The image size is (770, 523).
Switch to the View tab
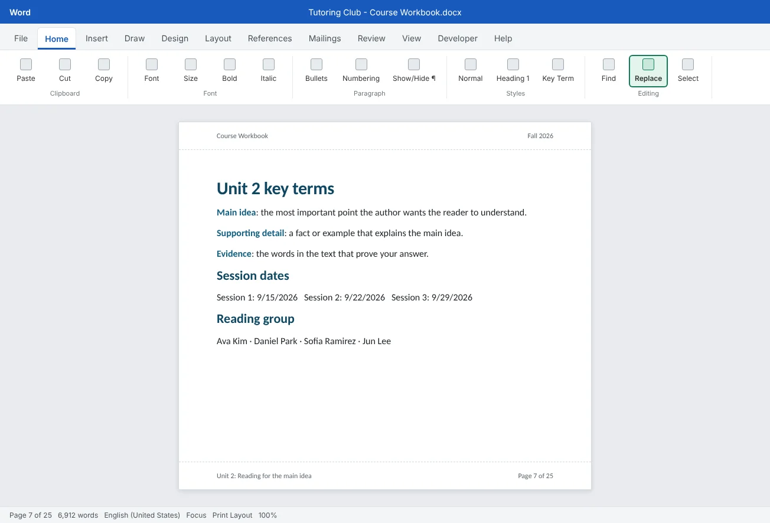click(412, 38)
